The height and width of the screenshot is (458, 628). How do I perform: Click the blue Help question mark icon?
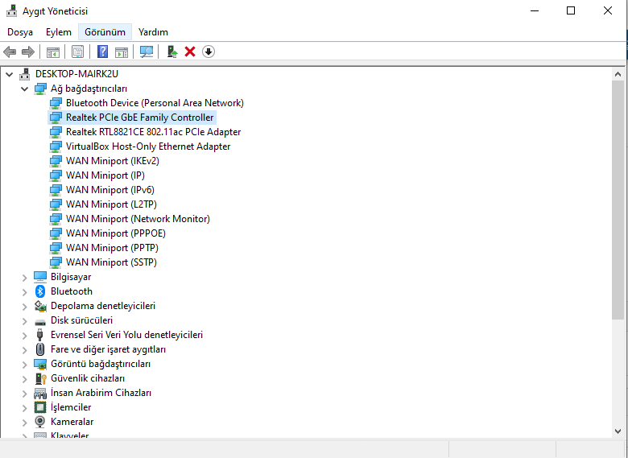tap(102, 52)
